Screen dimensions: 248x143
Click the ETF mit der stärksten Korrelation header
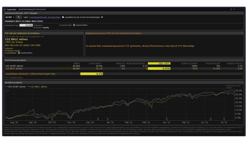coord(22,33)
